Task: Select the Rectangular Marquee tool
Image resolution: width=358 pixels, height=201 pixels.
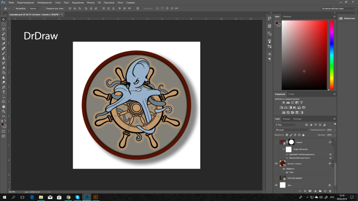Action: pos(4,24)
